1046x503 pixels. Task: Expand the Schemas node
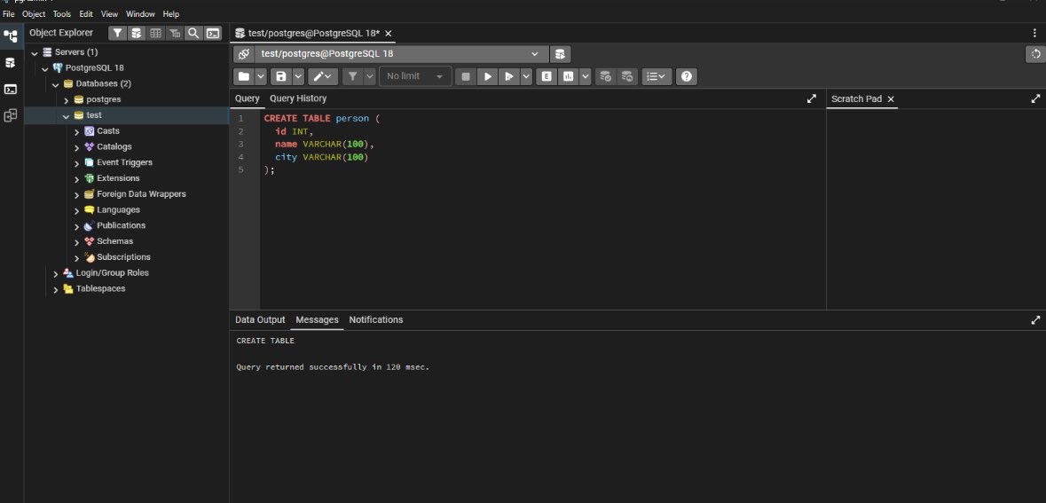click(76, 242)
